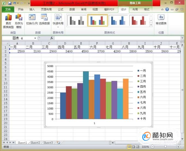Switch to the Insert (插入) tab
The width and height of the screenshot is (186, 151).
32,9
